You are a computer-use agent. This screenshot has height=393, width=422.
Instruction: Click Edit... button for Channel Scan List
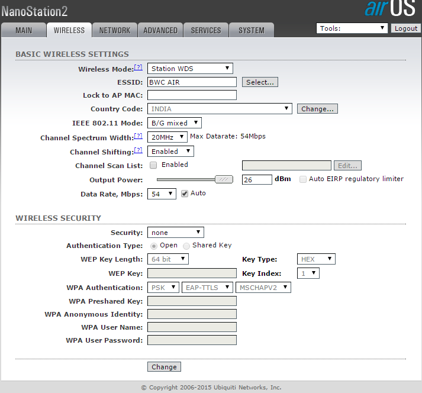(x=347, y=166)
